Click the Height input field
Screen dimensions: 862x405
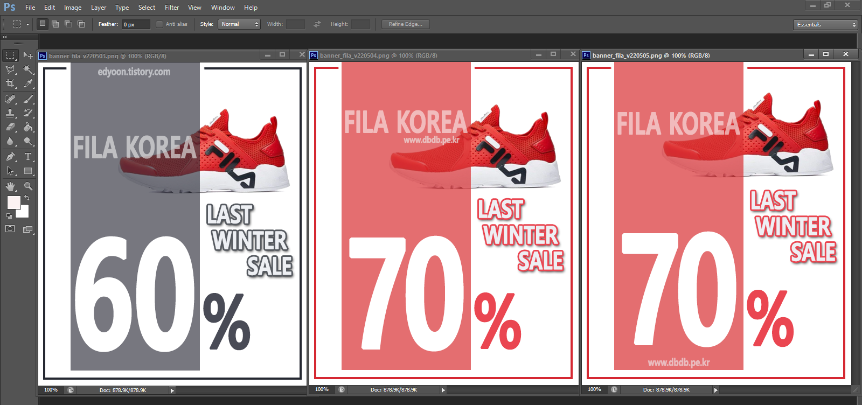[360, 24]
